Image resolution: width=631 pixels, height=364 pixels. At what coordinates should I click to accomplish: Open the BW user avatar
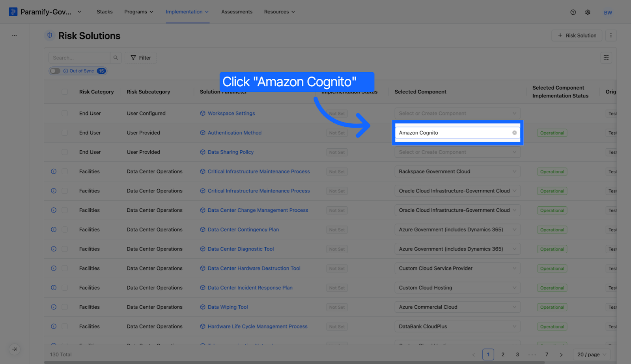pos(608,13)
